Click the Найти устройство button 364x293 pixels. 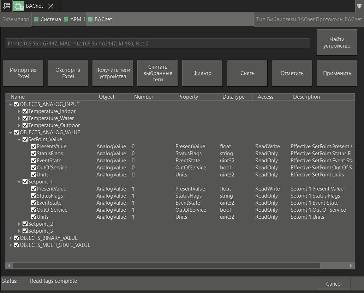click(336, 42)
